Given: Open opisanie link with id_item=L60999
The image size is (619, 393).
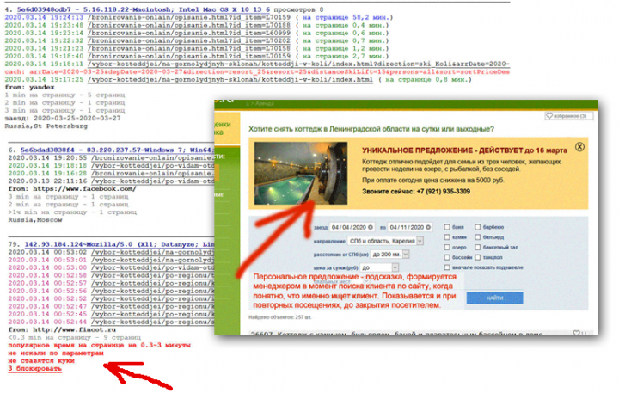Looking at the screenshot, I should (x=189, y=34).
